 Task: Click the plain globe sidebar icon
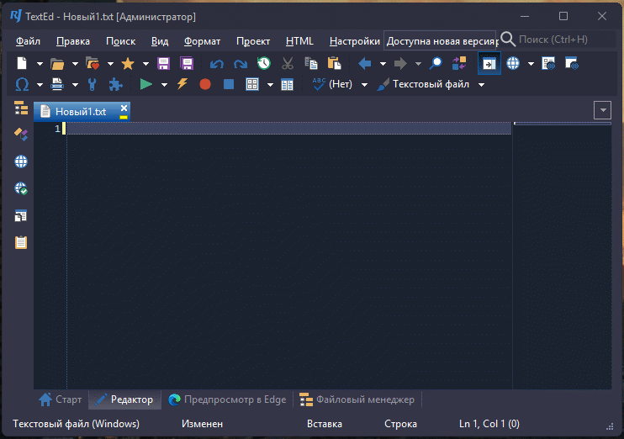coord(21,161)
